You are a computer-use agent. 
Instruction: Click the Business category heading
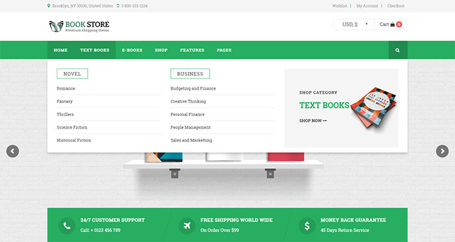pyautogui.click(x=190, y=74)
